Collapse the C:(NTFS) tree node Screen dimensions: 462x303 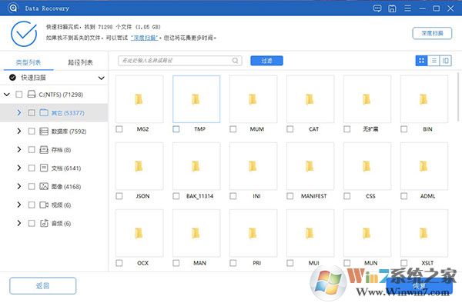(x=7, y=95)
